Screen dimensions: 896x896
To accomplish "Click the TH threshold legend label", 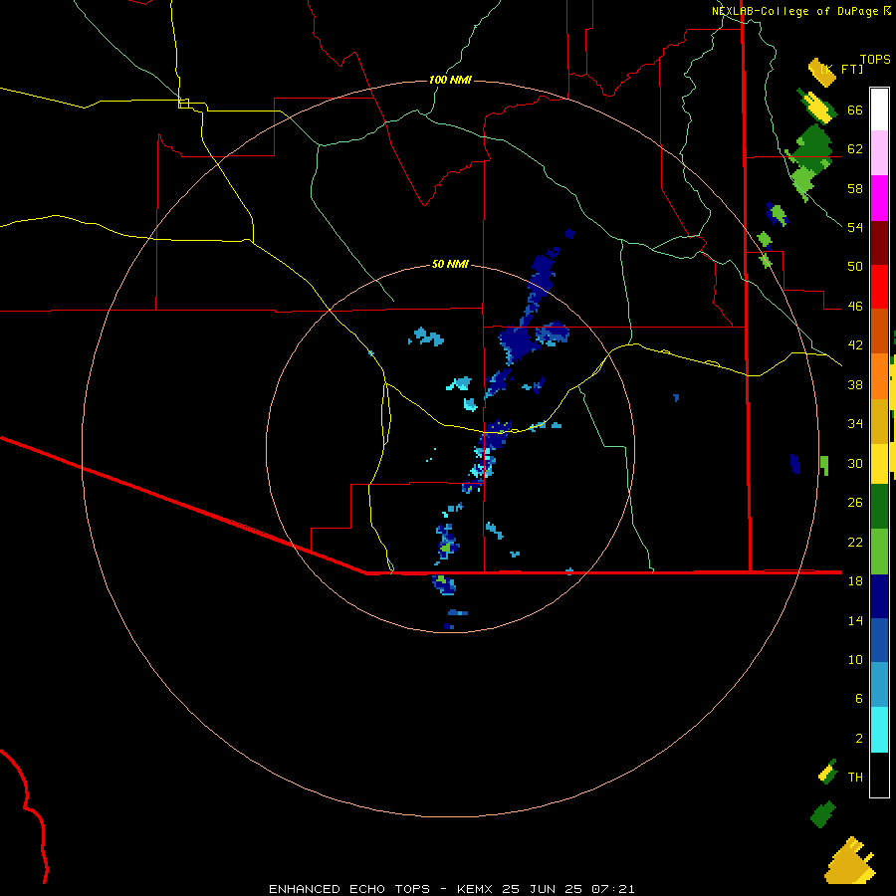I will (855, 777).
